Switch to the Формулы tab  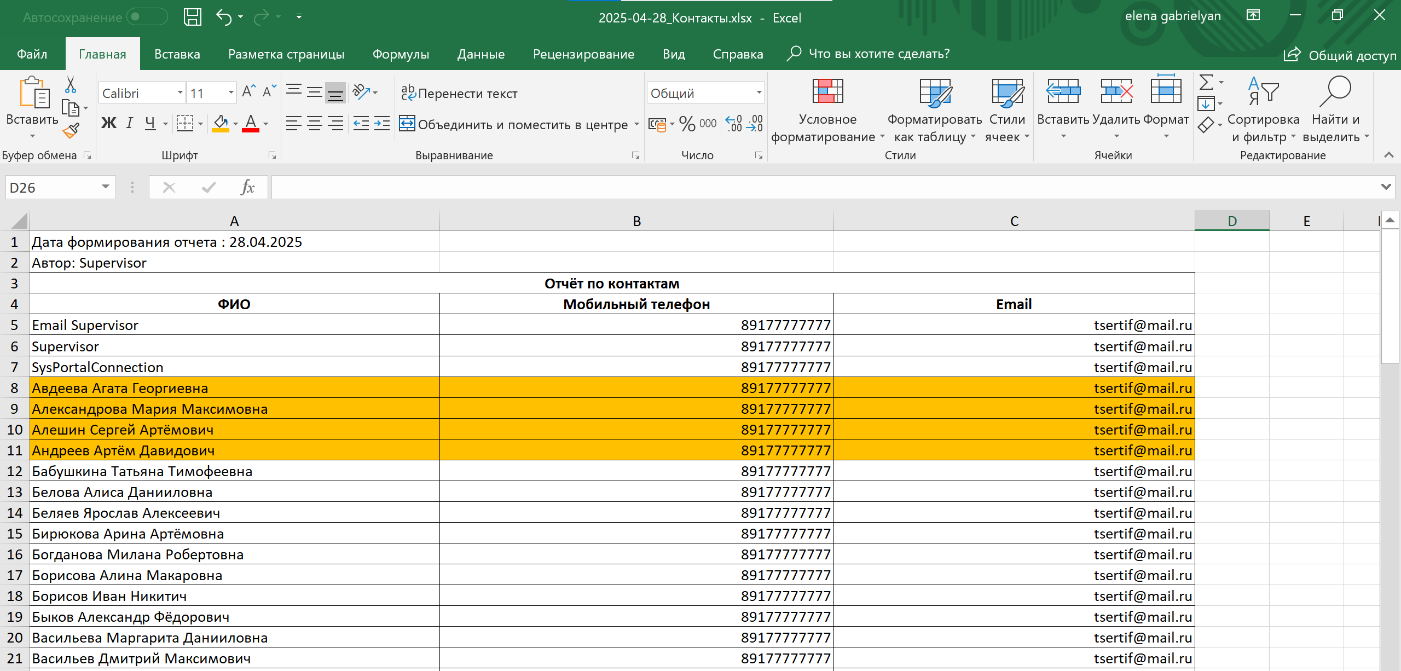401,54
